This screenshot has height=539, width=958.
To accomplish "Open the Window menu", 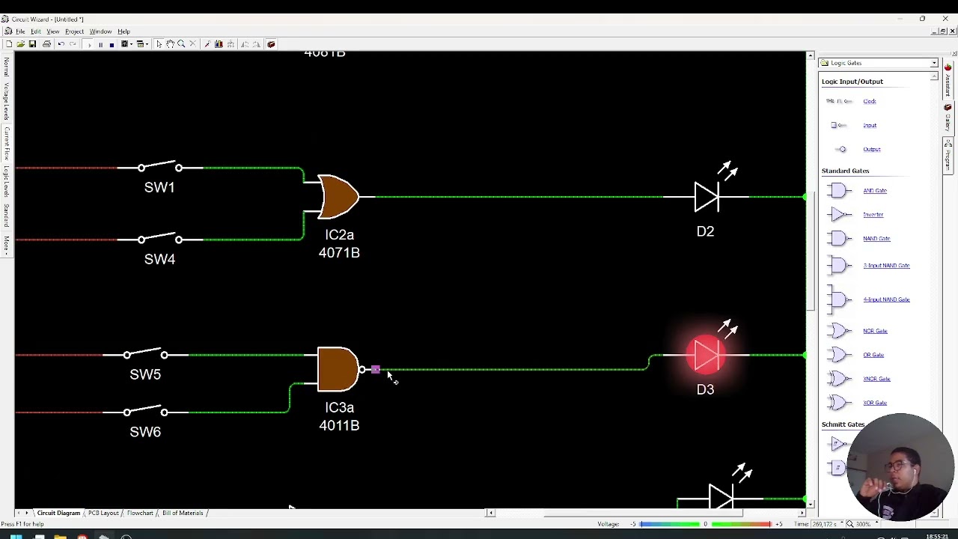I will (100, 31).
